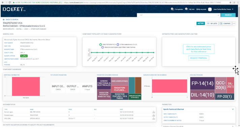Select the DIL-20(1) package block

(x=230, y=85)
